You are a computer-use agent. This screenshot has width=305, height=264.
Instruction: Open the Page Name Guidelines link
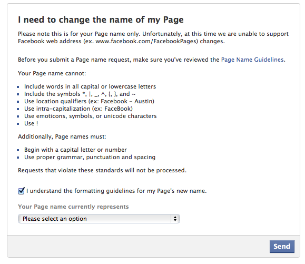click(x=252, y=60)
